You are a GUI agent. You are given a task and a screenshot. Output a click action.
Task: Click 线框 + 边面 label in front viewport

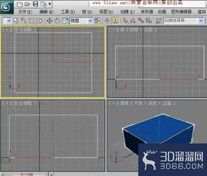(141, 29)
